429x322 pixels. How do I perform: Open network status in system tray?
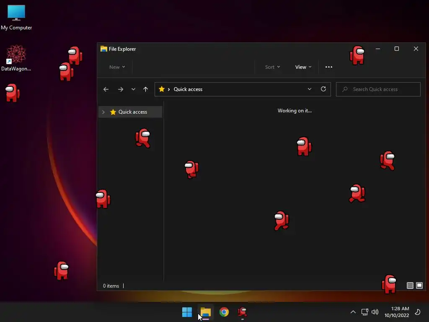pos(365,312)
